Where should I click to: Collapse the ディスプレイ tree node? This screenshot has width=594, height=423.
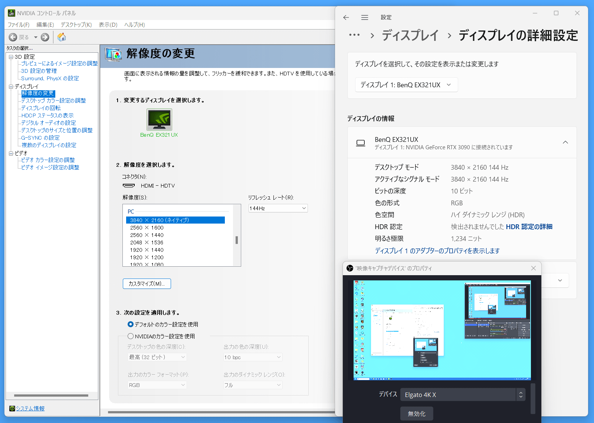coord(11,87)
